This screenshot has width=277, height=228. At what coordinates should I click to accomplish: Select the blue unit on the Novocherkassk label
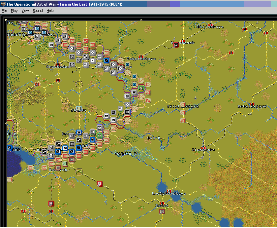[79, 132]
